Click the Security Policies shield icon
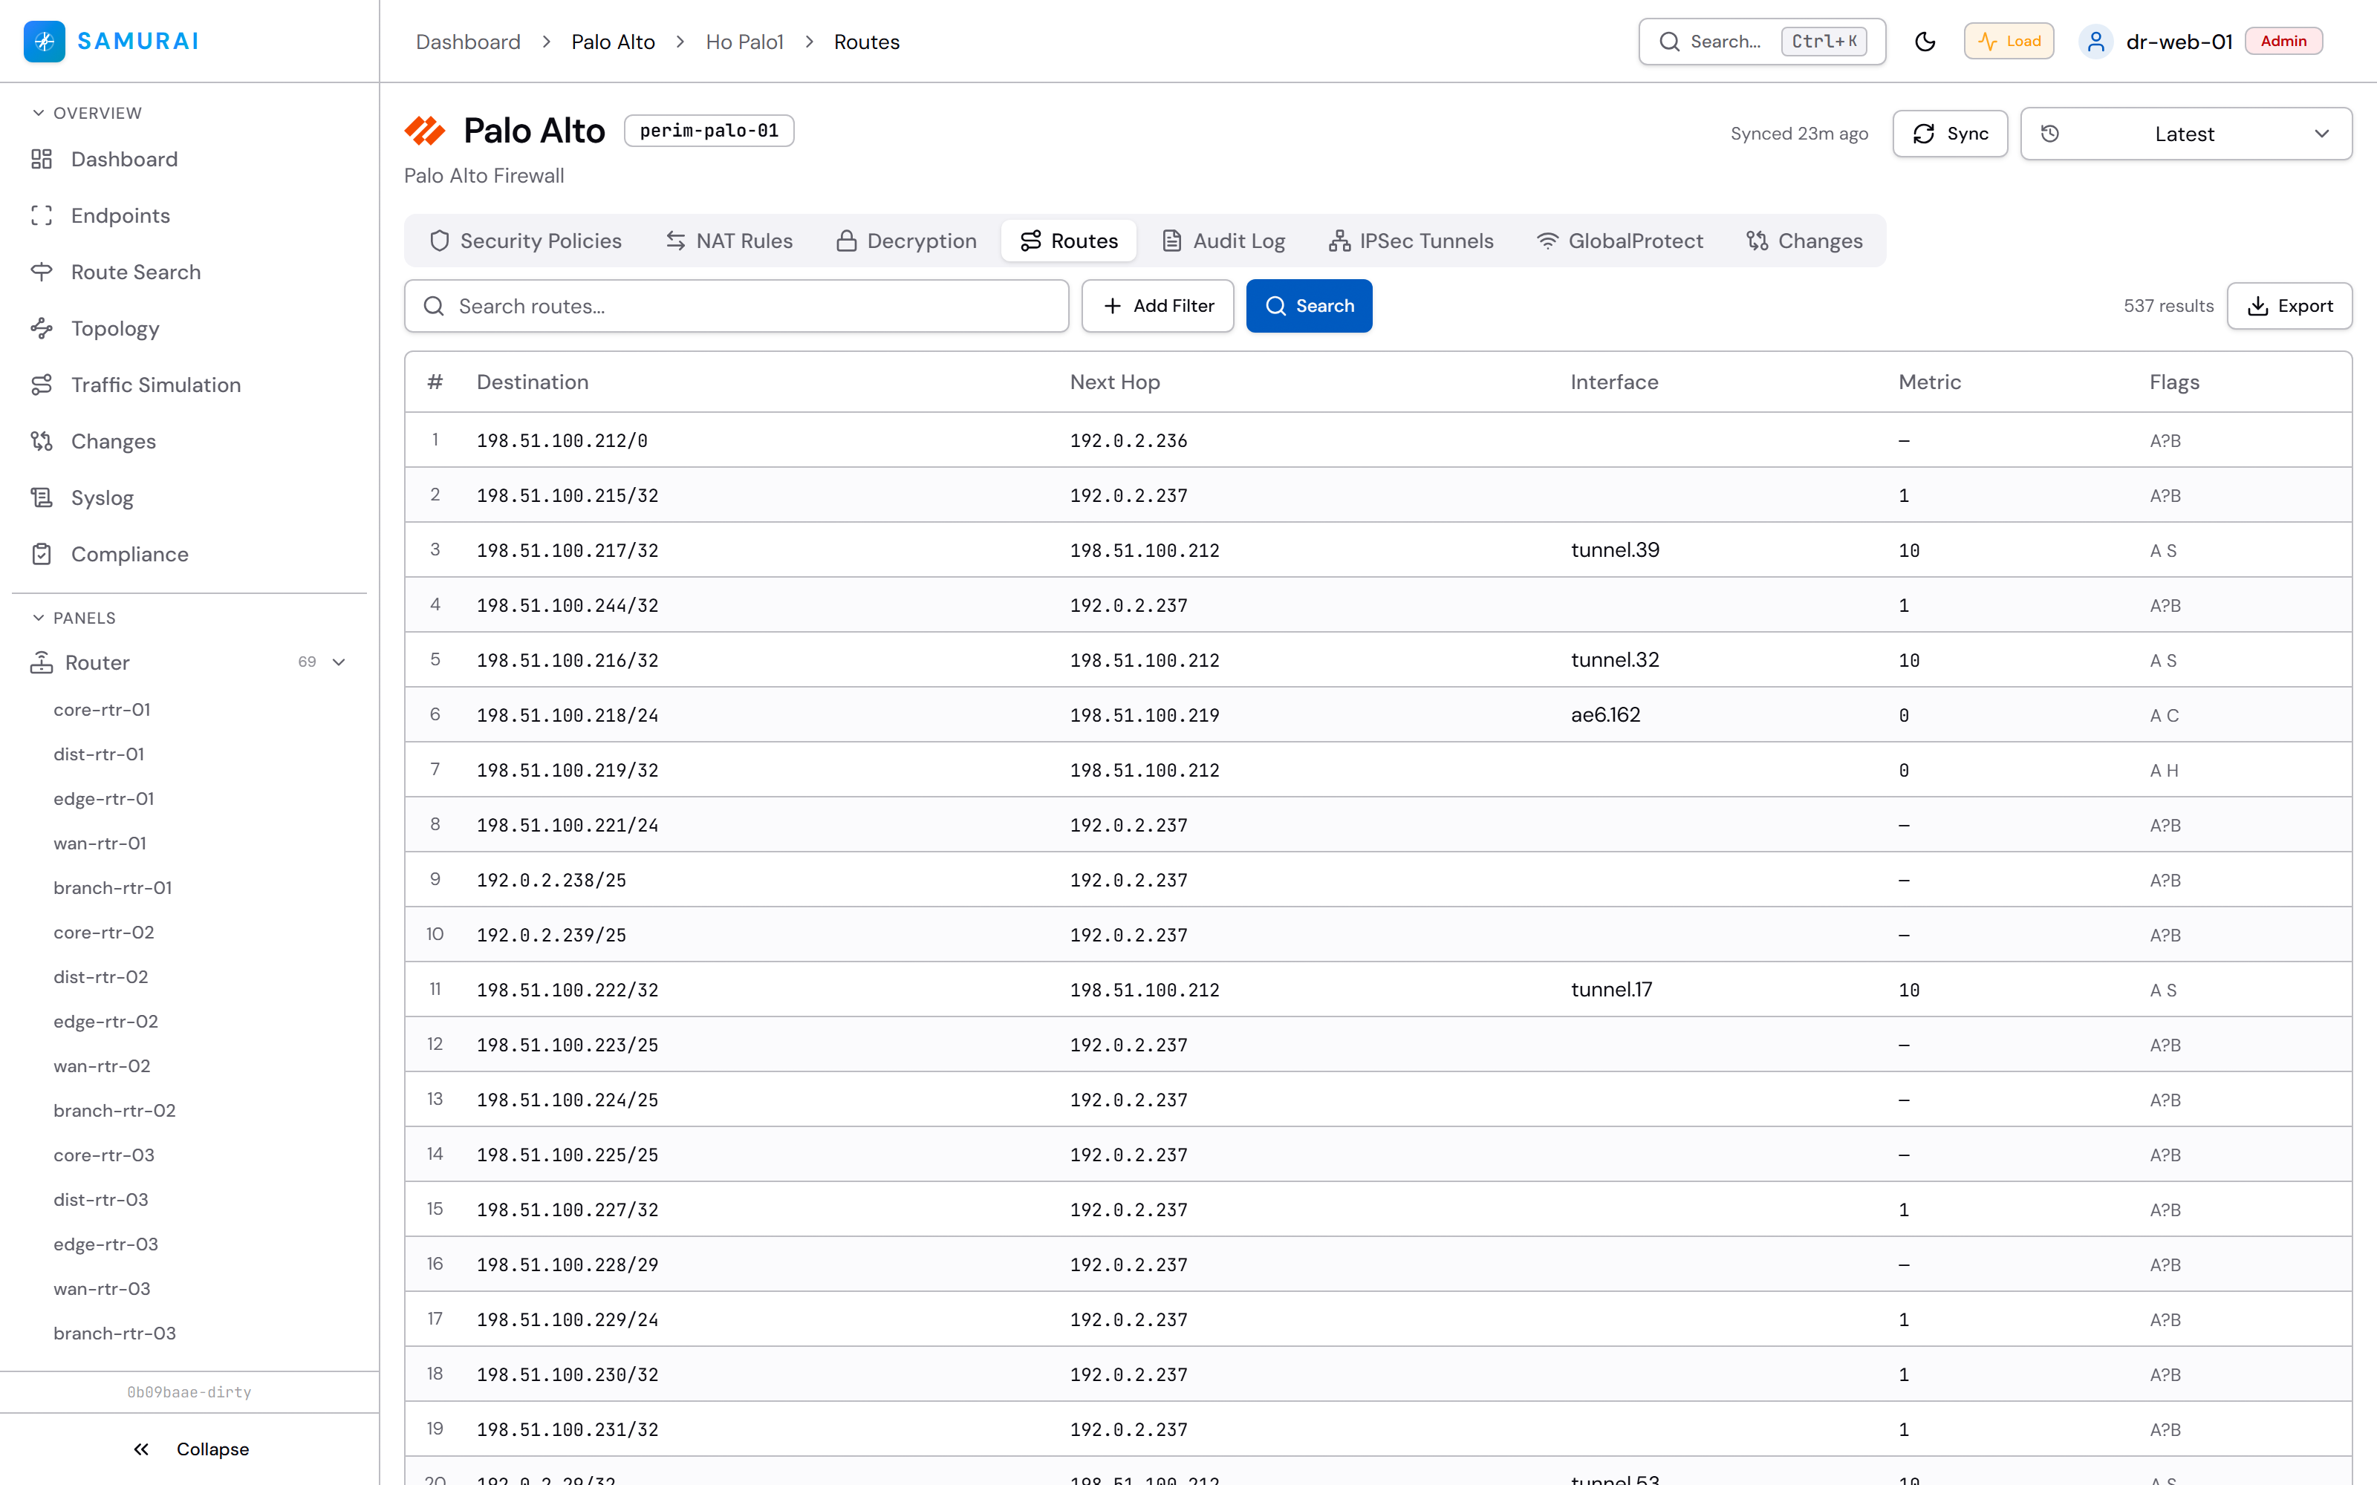 point(440,241)
